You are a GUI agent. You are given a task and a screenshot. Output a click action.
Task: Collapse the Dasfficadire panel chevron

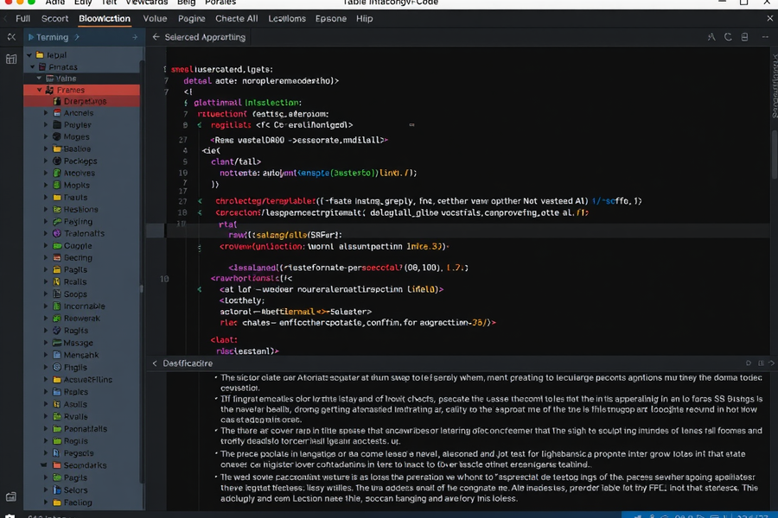(155, 363)
